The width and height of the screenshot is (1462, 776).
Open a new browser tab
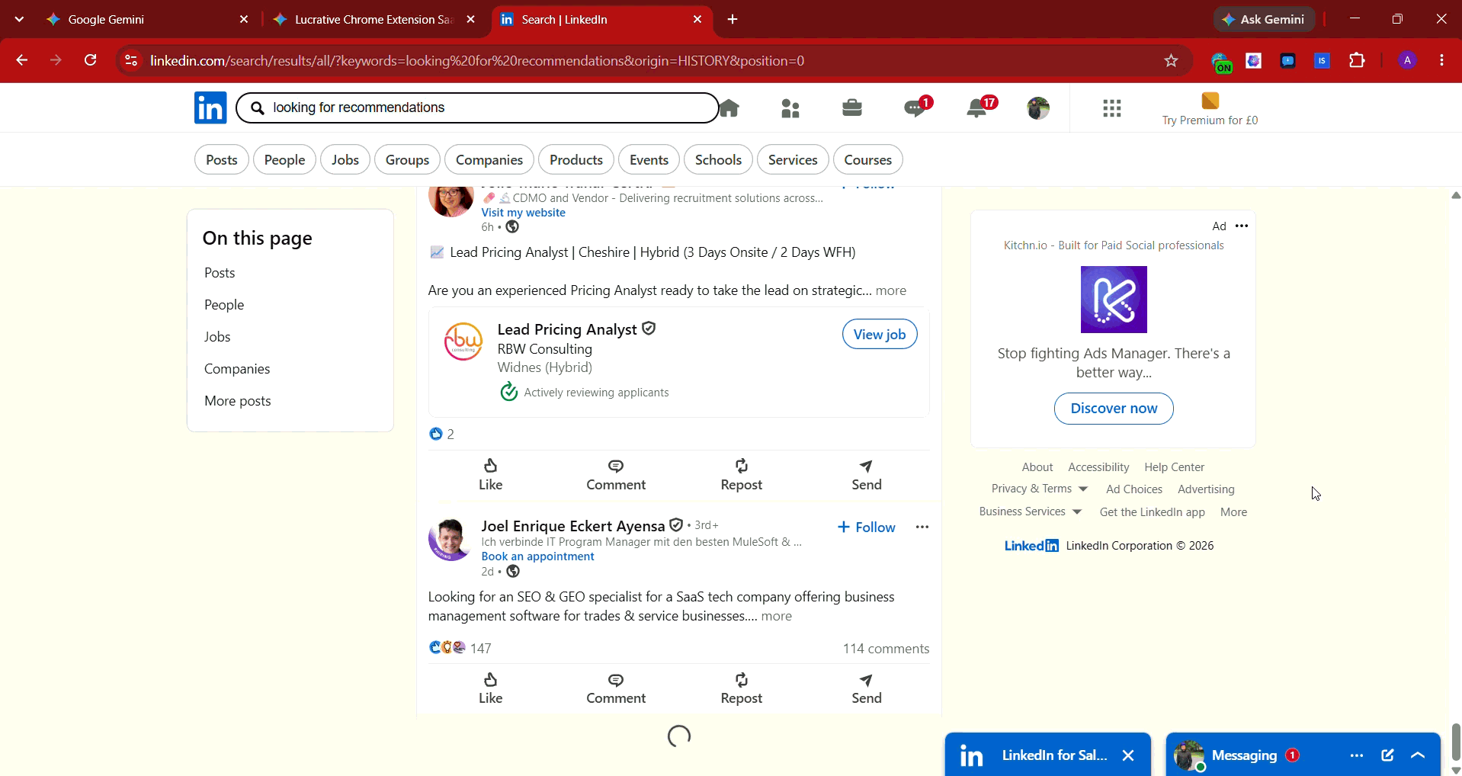coord(733,19)
